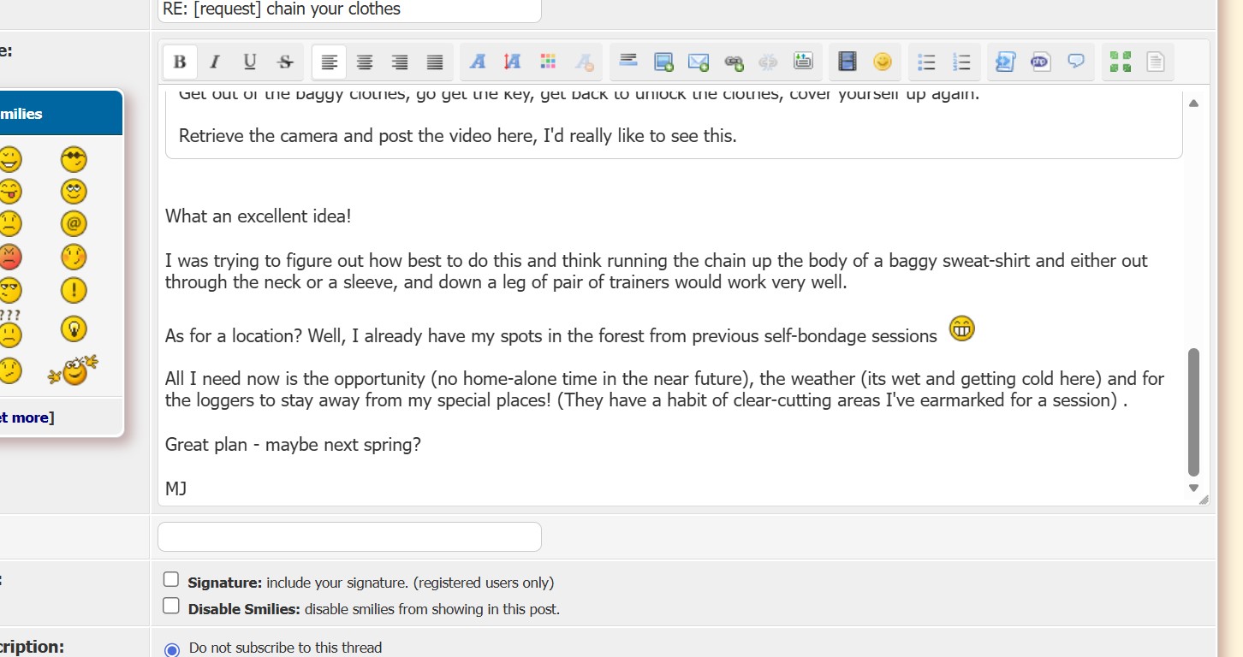Click the editor scrollbar down arrow
The height and width of the screenshot is (657, 1243).
(x=1193, y=488)
